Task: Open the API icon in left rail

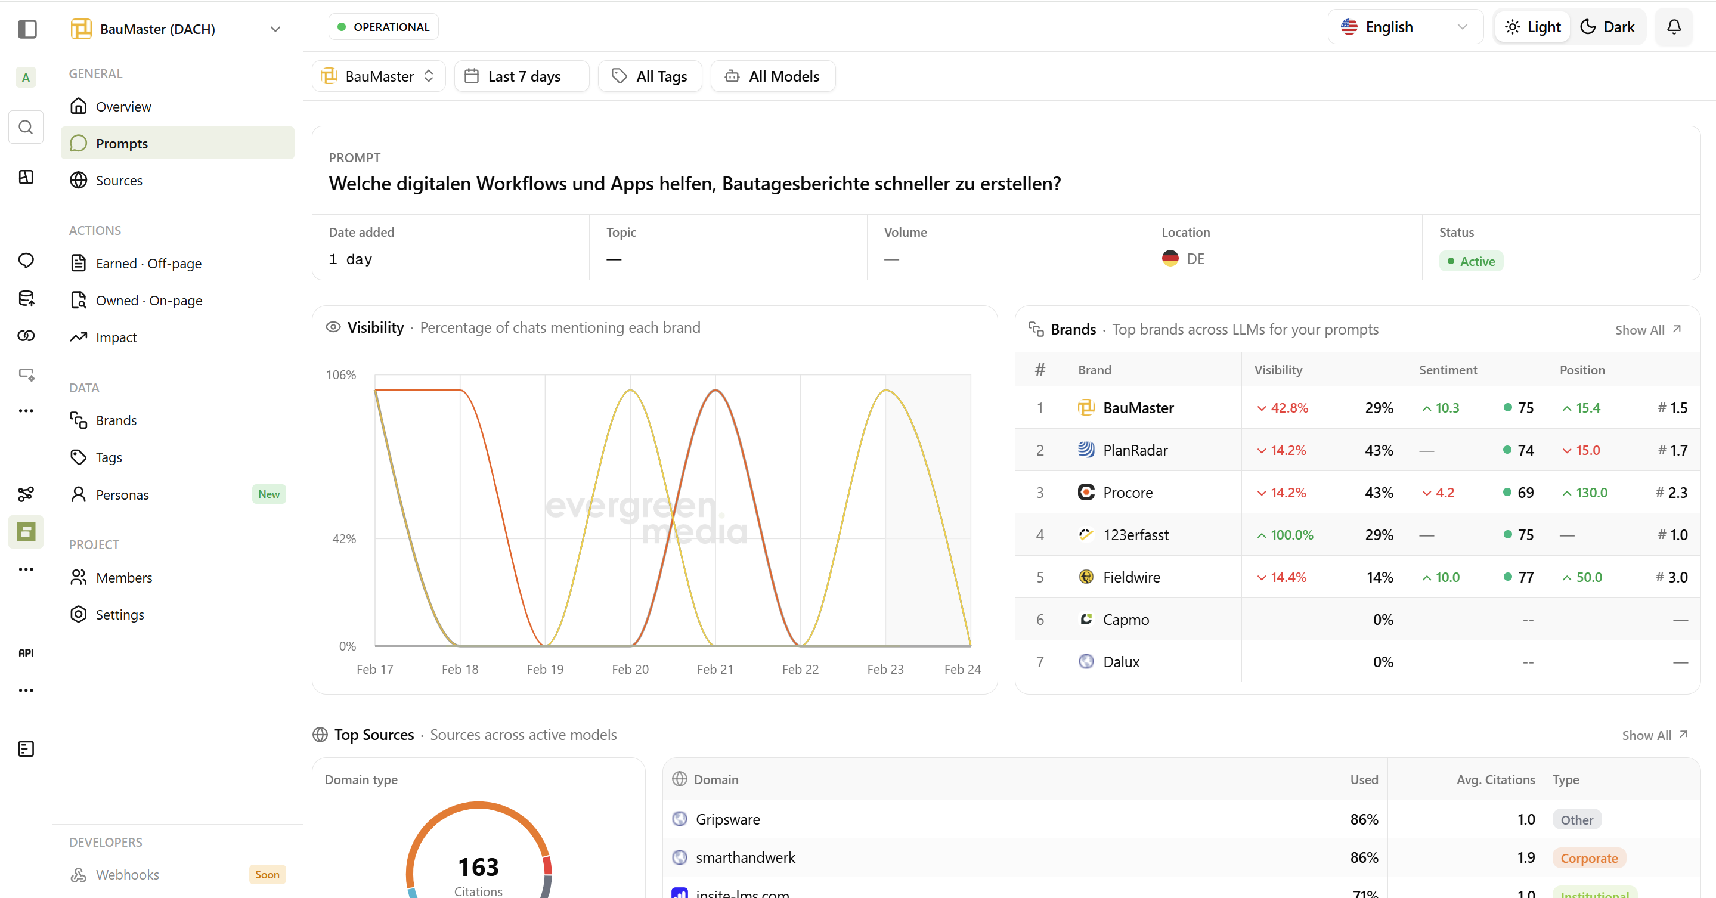Action: pyautogui.click(x=26, y=652)
